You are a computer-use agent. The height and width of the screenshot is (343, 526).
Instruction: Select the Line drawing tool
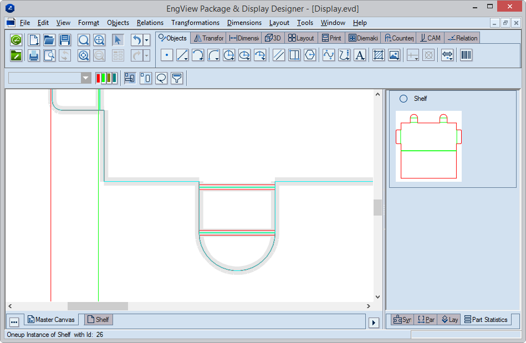pos(182,55)
